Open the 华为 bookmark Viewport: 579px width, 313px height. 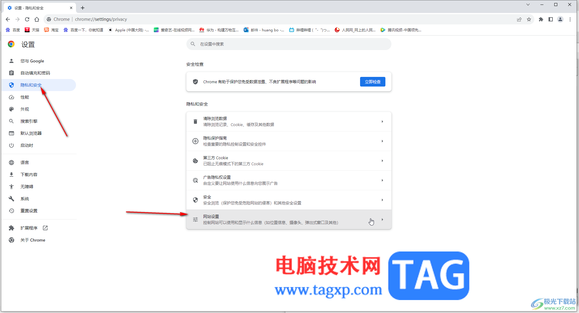[219, 30]
